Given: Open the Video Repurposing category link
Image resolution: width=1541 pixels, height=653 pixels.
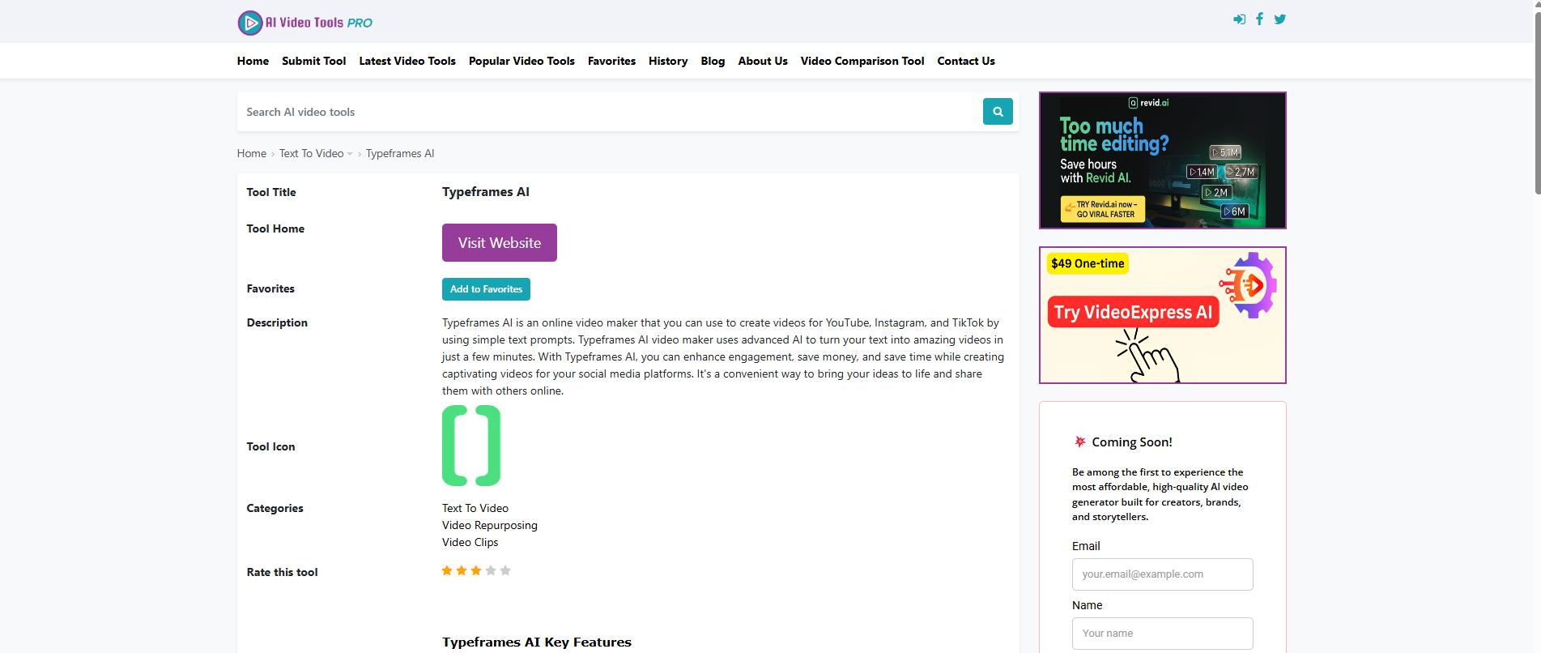Looking at the screenshot, I should [490, 525].
